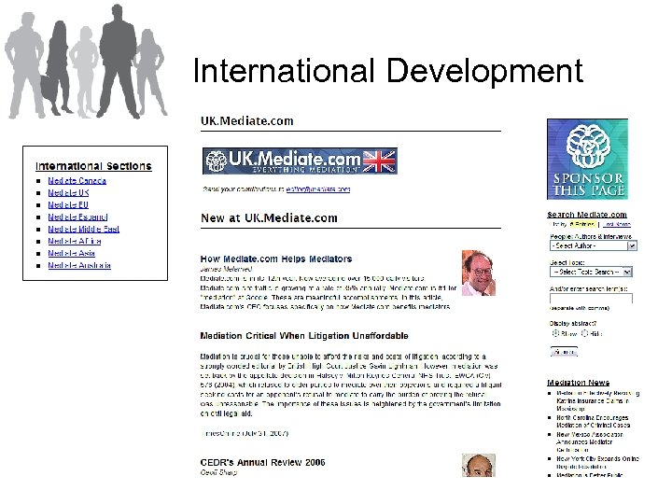
Task: Open the Mediate UK link
Action: point(68,193)
